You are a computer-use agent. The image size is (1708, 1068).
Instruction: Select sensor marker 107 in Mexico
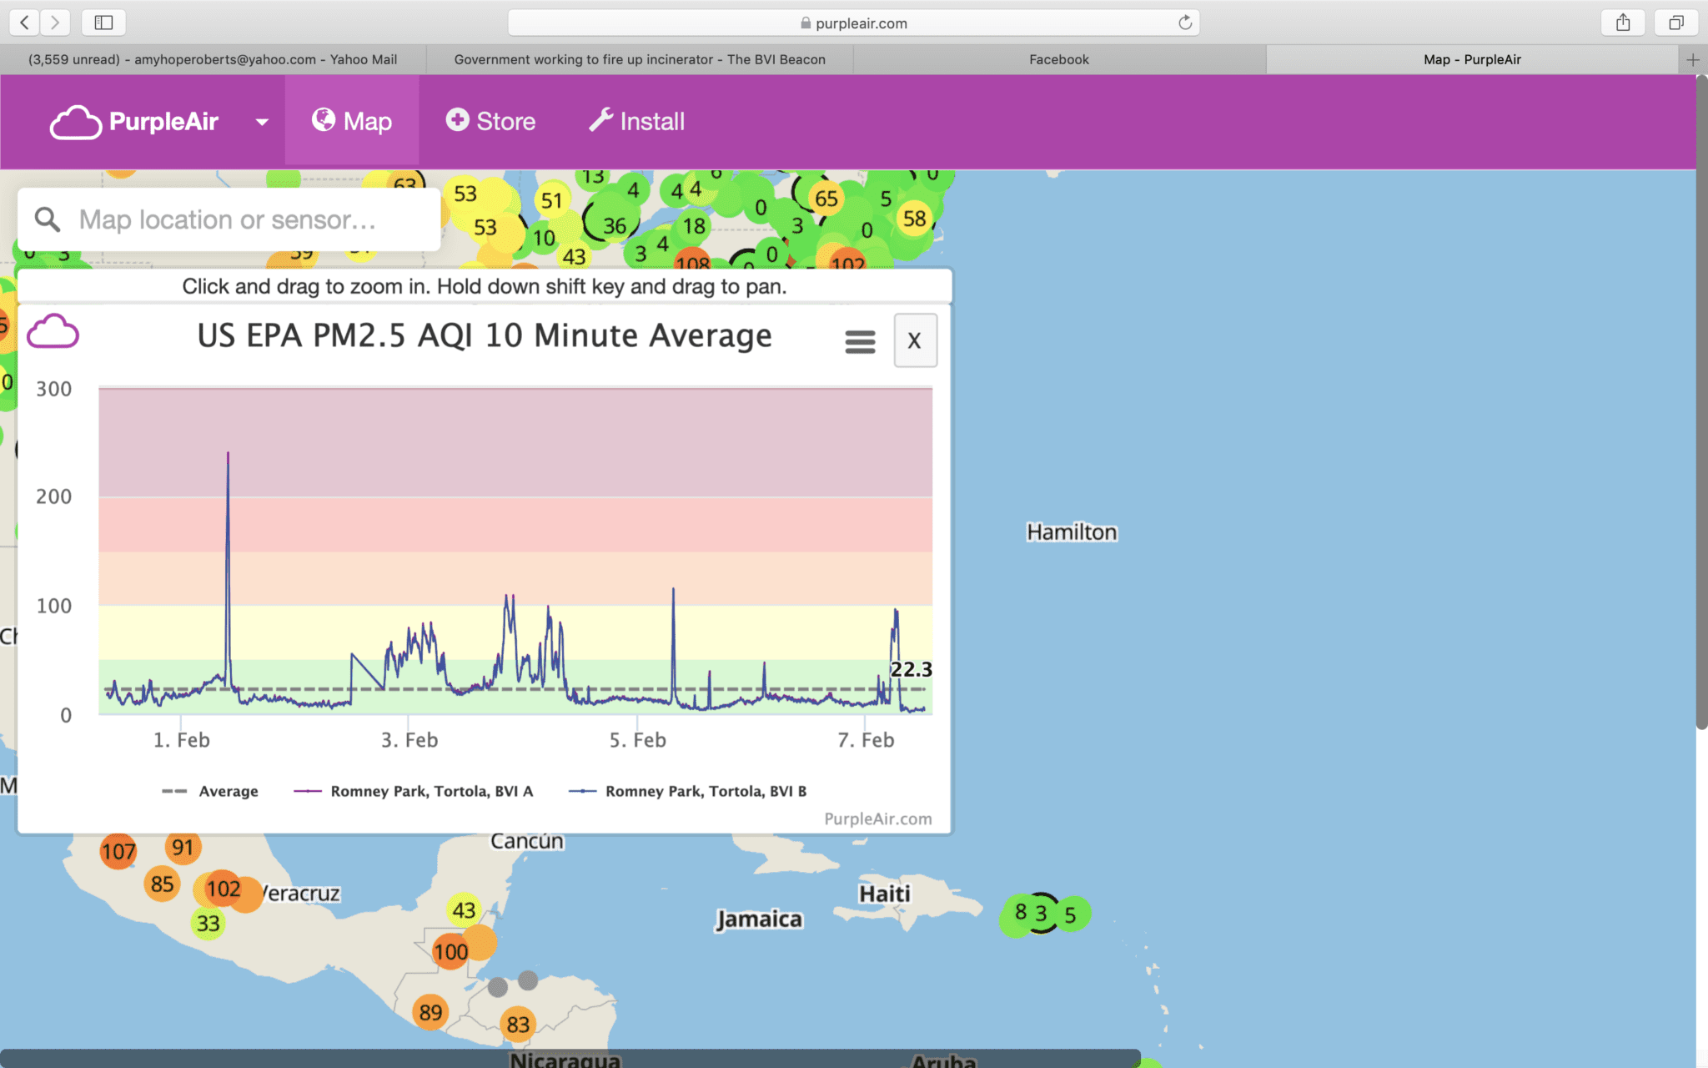click(x=118, y=851)
